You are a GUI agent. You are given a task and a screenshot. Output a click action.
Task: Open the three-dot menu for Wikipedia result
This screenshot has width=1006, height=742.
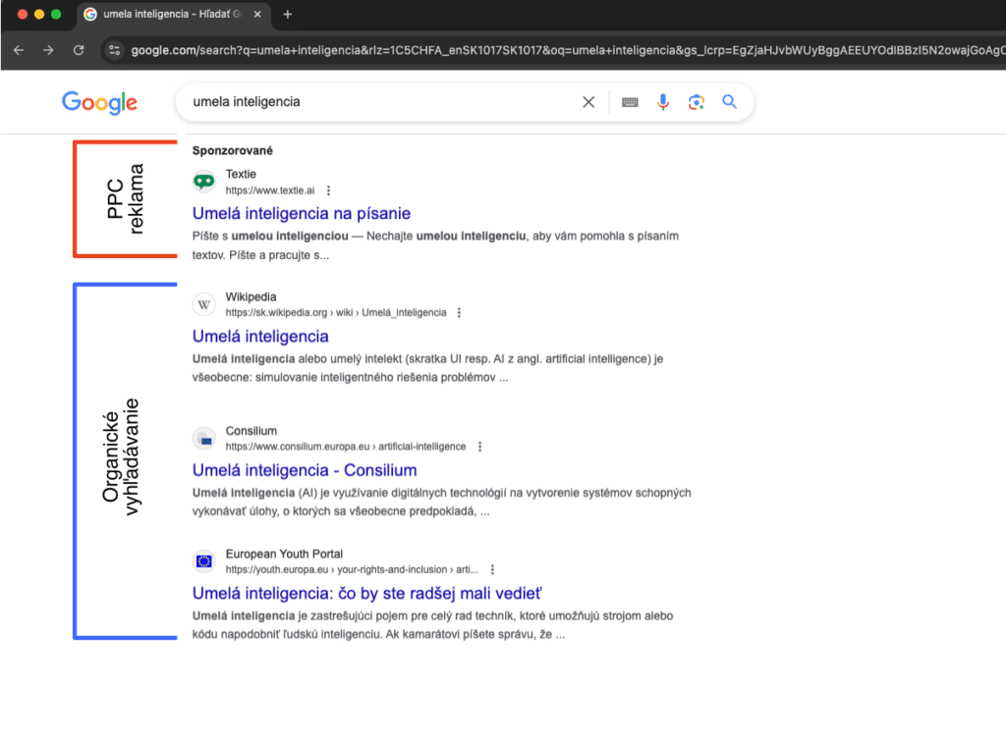coord(459,313)
